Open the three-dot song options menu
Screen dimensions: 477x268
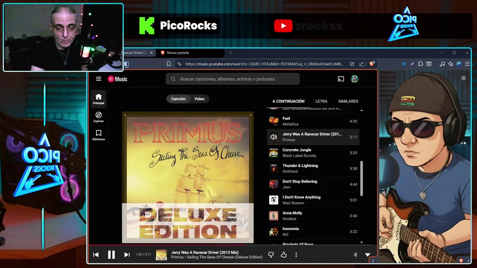pos(296,255)
